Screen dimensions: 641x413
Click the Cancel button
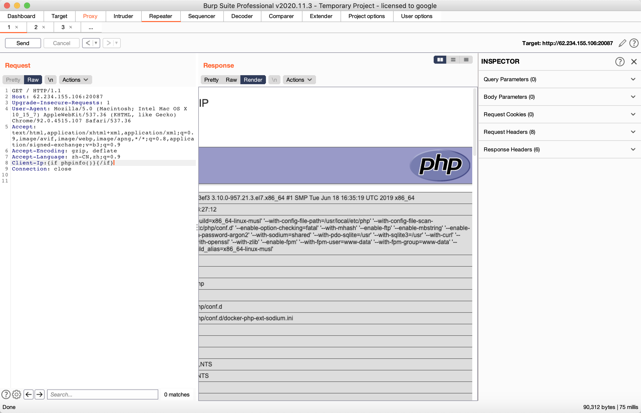(x=62, y=43)
